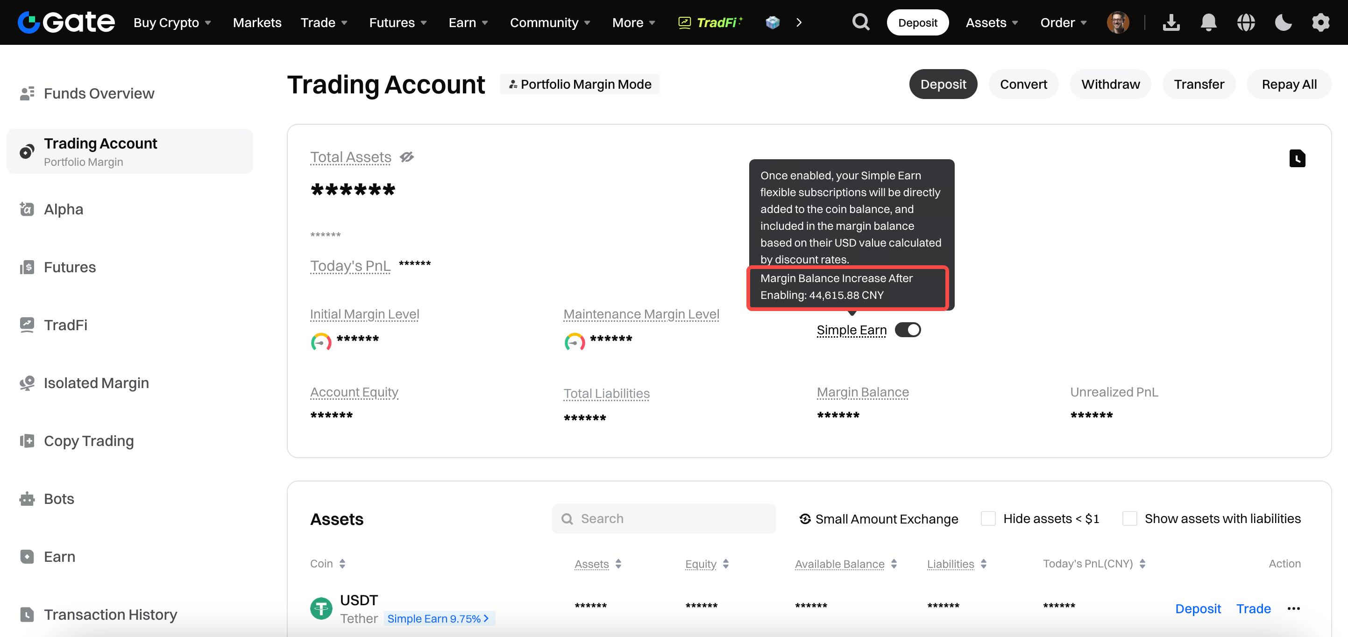The height and width of the screenshot is (637, 1348).
Task: Click the search magnifier icon in header
Action: click(x=860, y=22)
